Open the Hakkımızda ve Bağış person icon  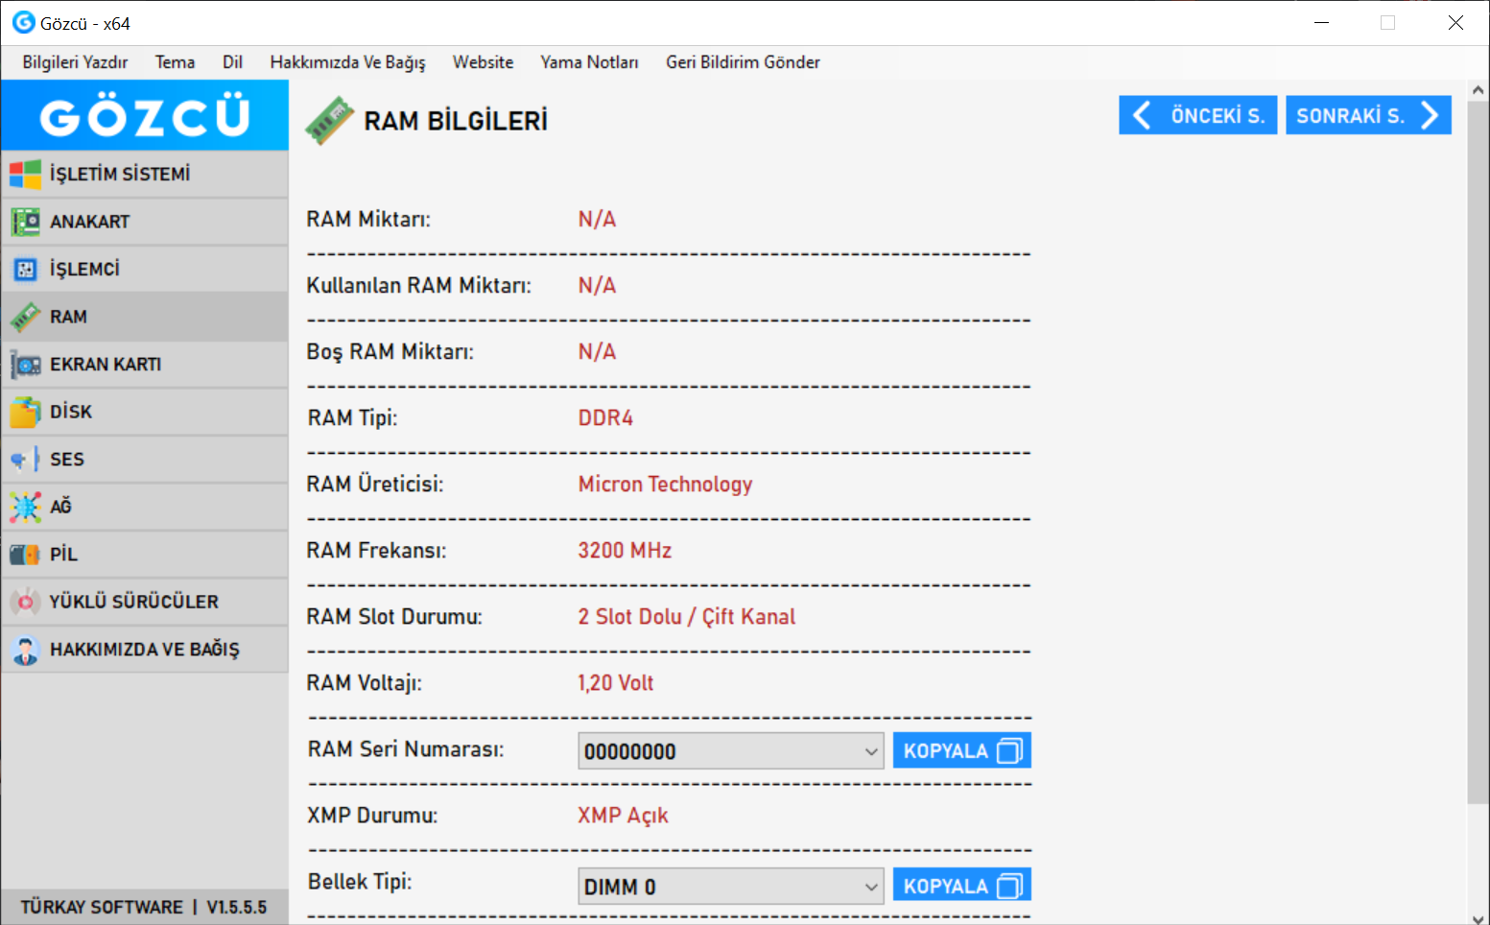click(26, 650)
